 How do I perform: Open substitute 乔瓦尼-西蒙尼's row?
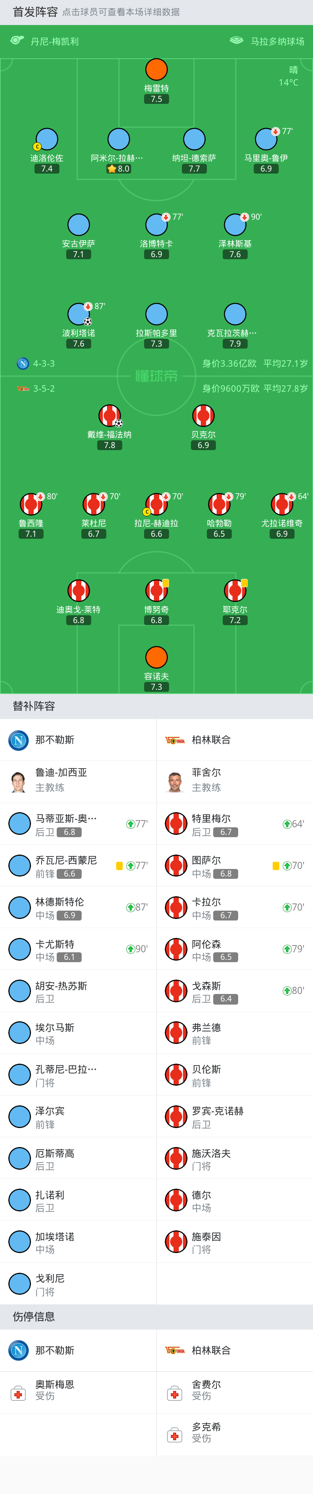click(78, 865)
